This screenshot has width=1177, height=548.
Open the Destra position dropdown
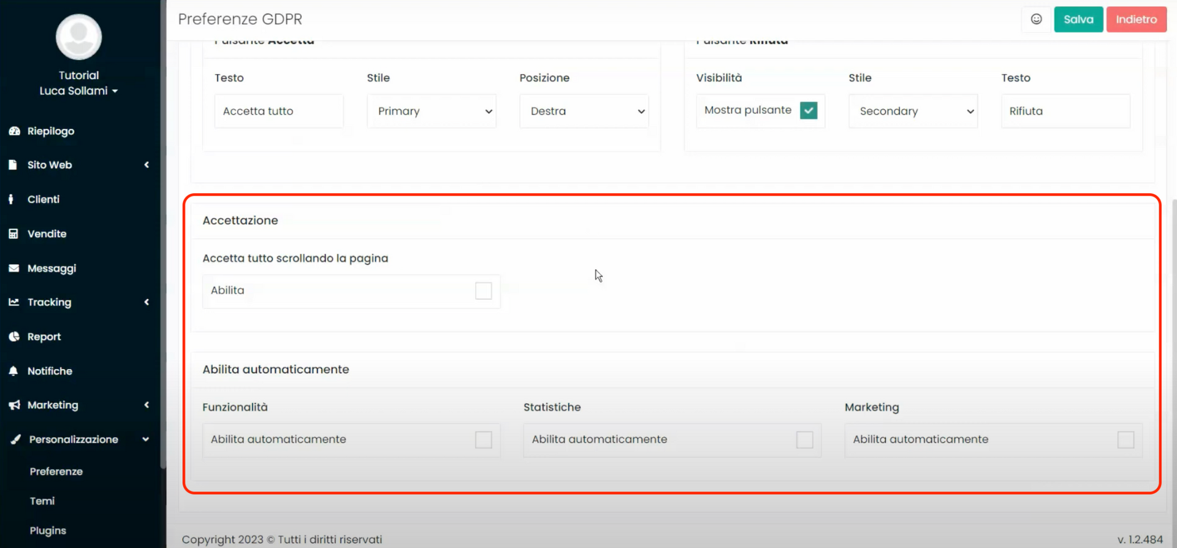(584, 111)
